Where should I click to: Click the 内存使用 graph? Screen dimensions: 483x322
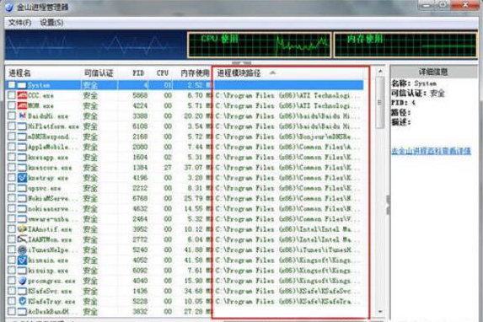click(x=405, y=46)
